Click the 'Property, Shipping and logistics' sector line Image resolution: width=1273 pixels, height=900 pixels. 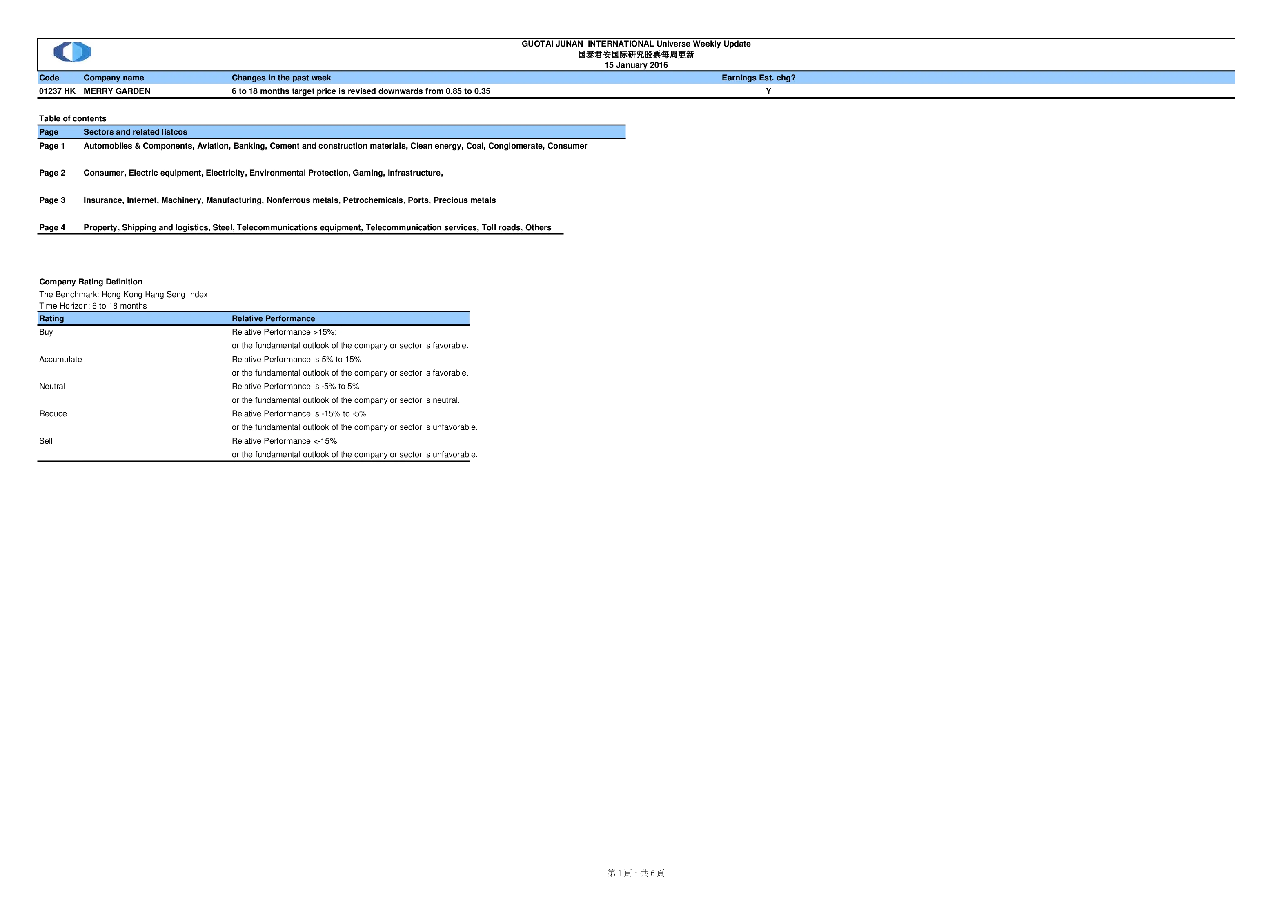click(x=317, y=227)
